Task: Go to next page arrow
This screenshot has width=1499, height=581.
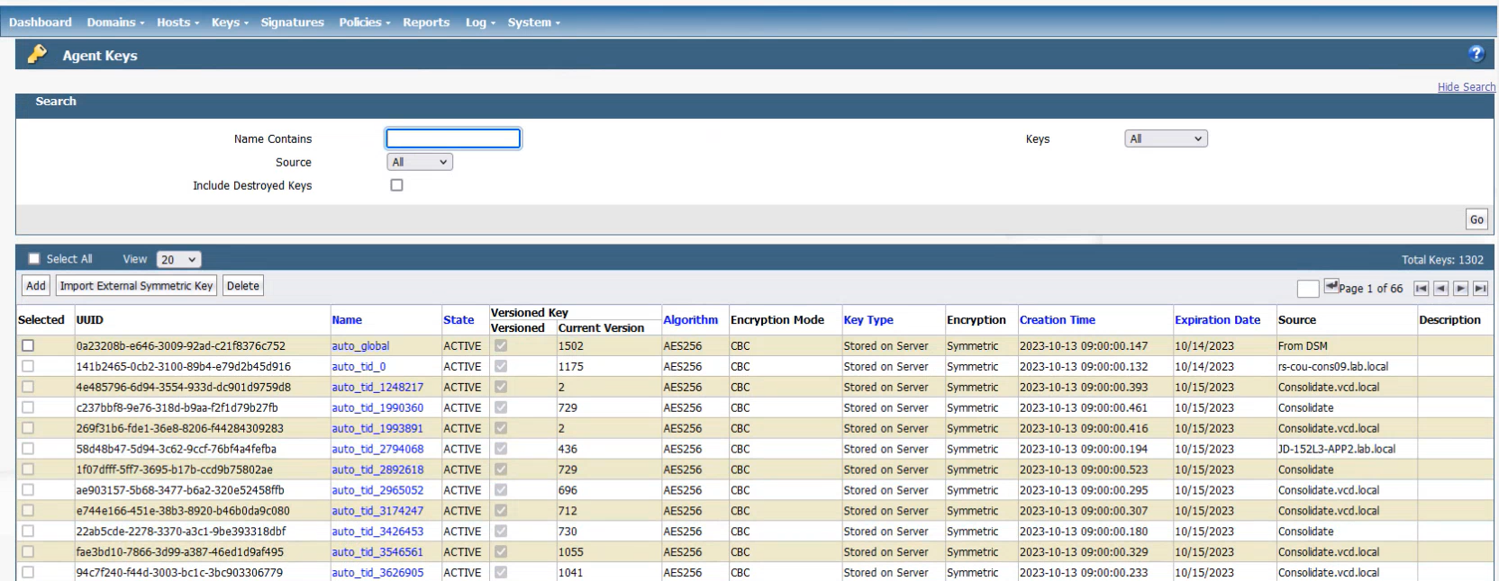Action: [x=1460, y=289]
